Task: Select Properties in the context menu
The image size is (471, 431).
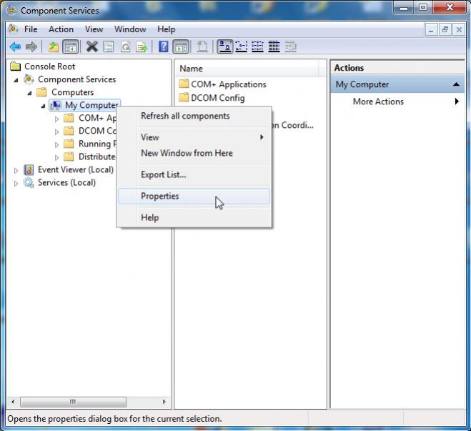Action: click(194, 196)
